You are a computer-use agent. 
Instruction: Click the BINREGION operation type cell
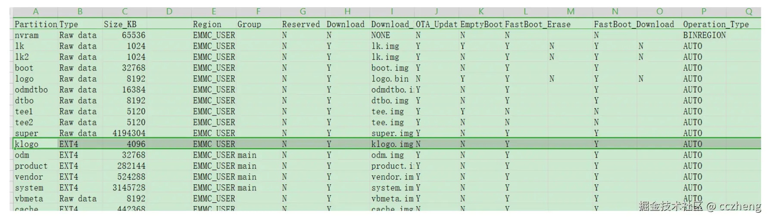coord(704,35)
